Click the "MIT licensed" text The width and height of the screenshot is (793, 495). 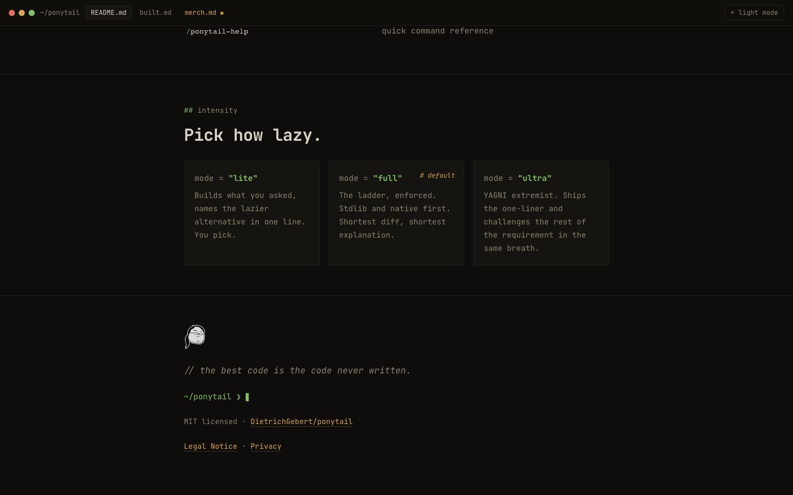coord(210,421)
